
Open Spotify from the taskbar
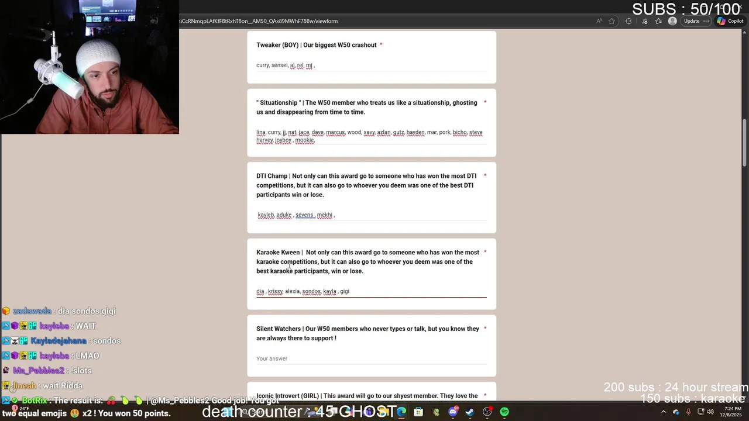click(504, 412)
